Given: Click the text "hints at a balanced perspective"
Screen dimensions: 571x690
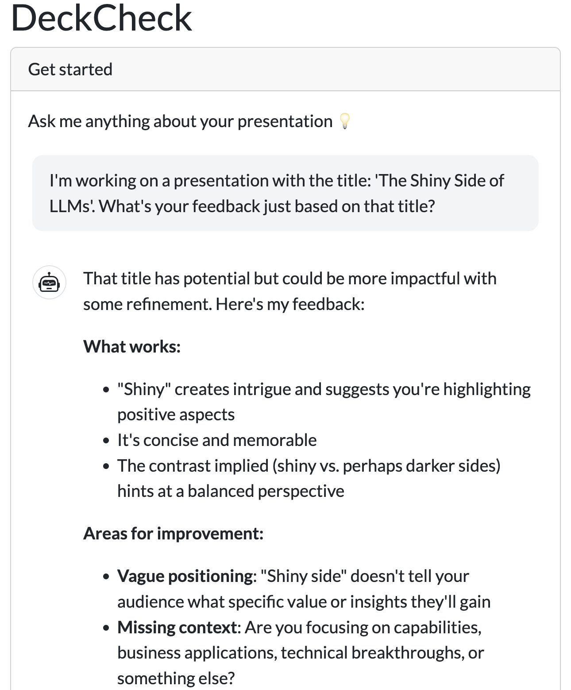Looking at the screenshot, I should [x=231, y=491].
